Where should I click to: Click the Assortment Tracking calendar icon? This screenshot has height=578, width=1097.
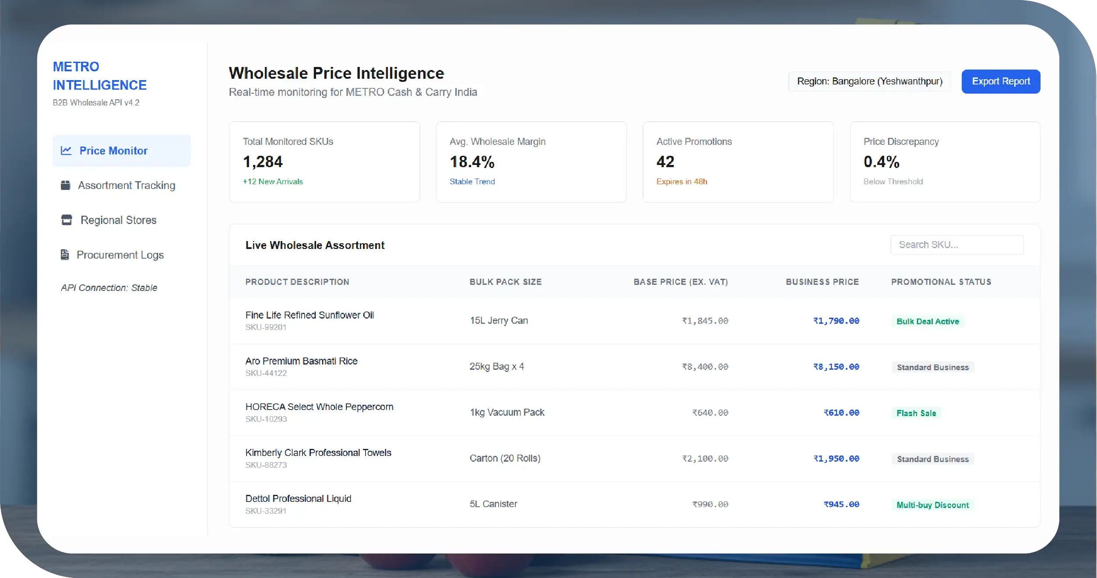tap(66, 185)
